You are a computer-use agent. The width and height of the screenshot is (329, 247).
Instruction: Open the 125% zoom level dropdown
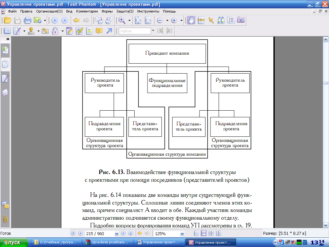(x=182, y=233)
